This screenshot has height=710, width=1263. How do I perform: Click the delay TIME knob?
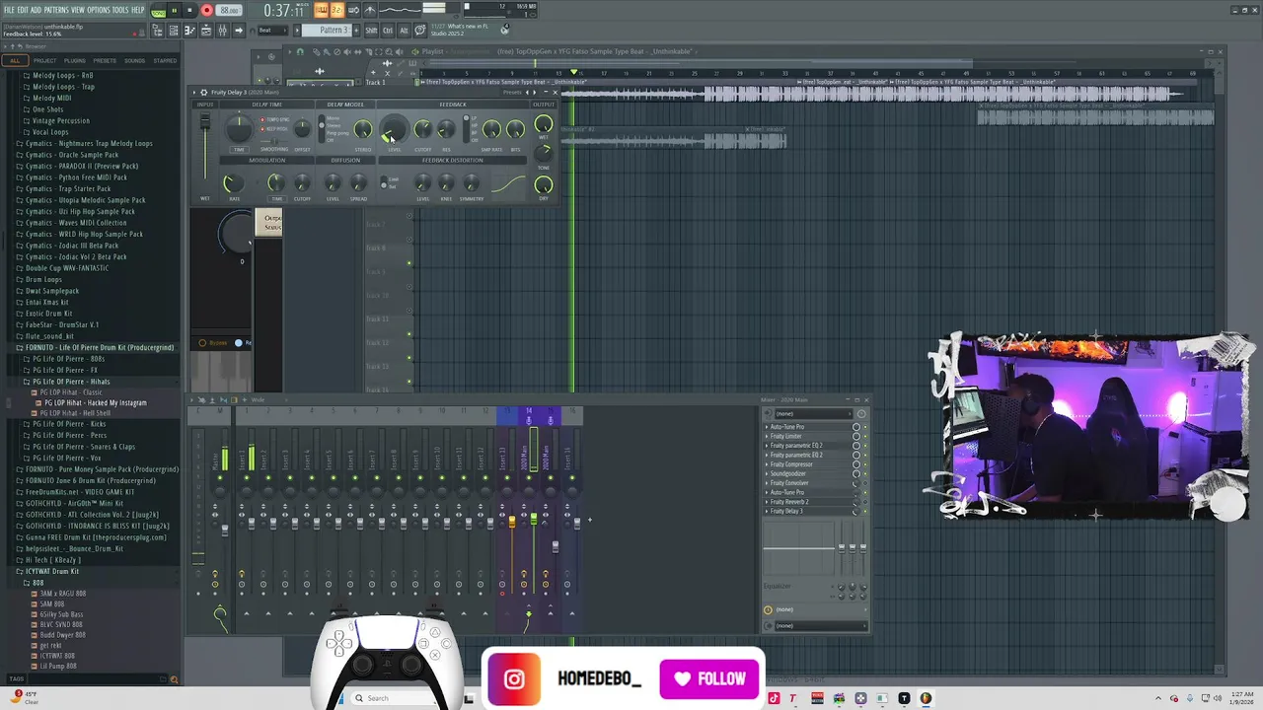[x=239, y=129]
